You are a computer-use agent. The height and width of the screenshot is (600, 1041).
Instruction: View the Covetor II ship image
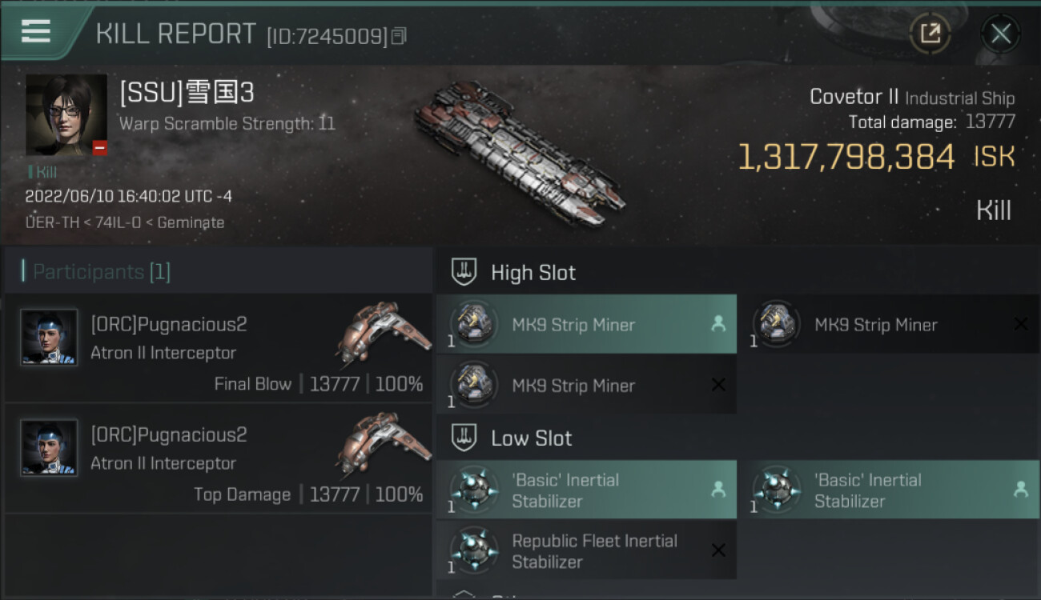[x=519, y=152]
